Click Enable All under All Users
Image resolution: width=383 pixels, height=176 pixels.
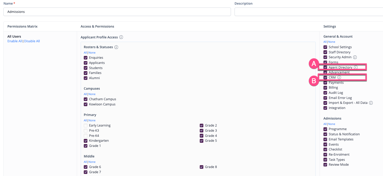coord(15,41)
